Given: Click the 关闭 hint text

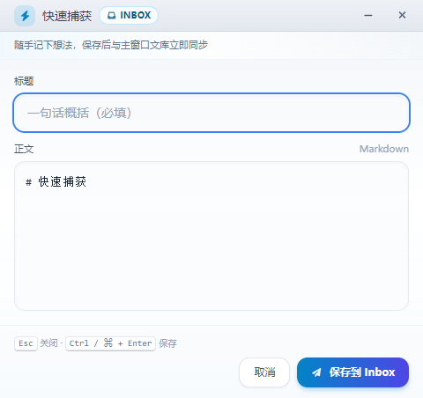Looking at the screenshot, I should tap(48, 343).
